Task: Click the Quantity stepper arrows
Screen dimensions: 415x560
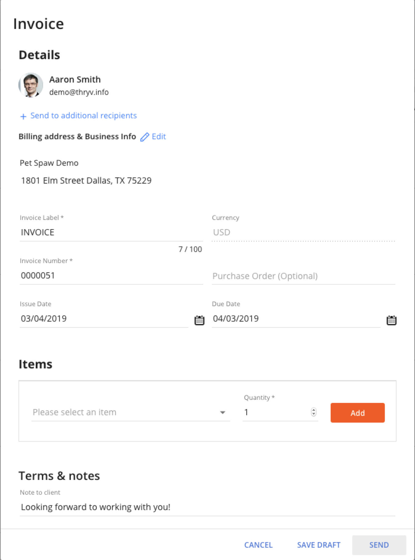Action: tap(313, 412)
